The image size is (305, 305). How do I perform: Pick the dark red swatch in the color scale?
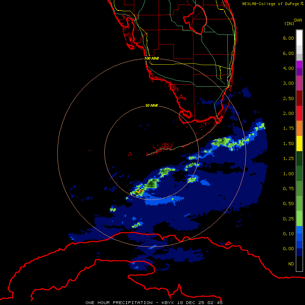click(x=299, y=98)
